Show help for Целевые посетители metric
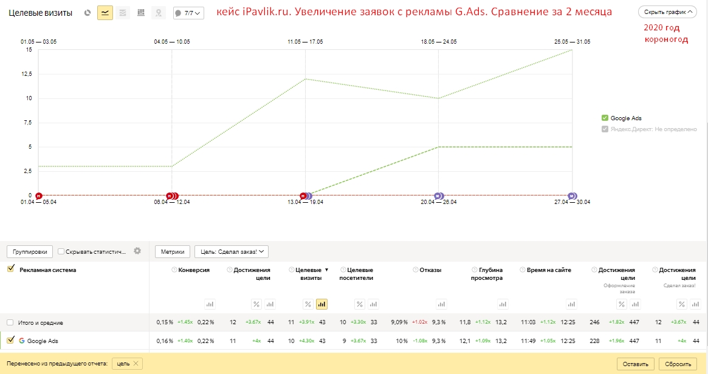 343,270
